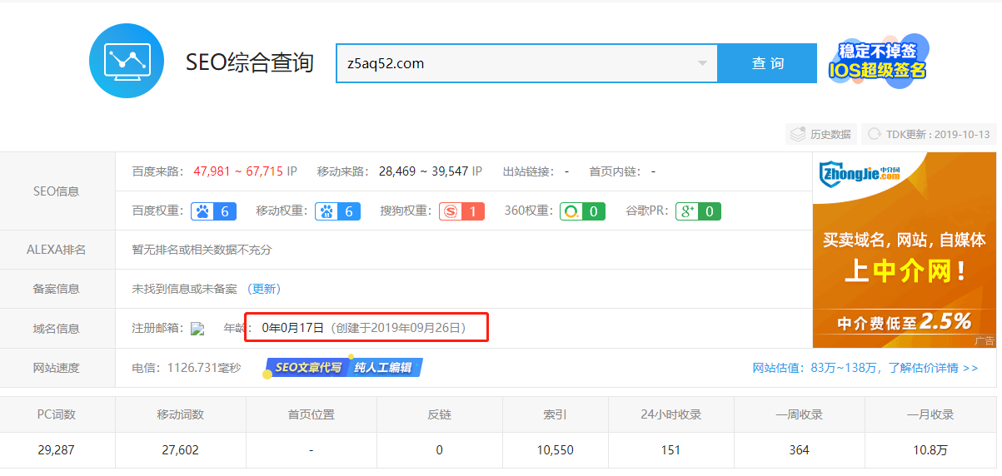Click the 谷歌PR 0 badge
The height and width of the screenshot is (476, 1002).
(698, 211)
